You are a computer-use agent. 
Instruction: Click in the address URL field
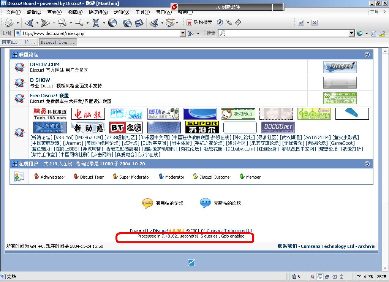point(100,33)
